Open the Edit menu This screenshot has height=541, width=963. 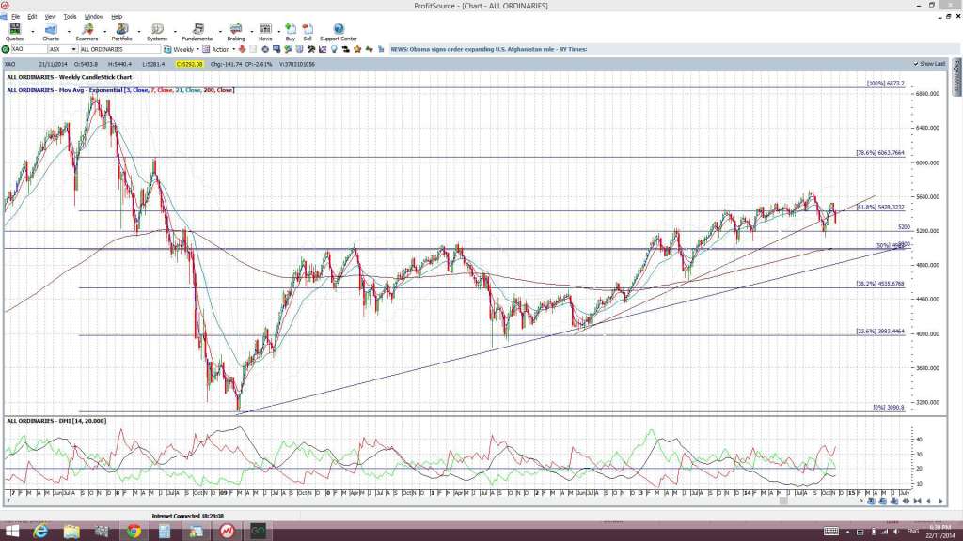tap(32, 17)
